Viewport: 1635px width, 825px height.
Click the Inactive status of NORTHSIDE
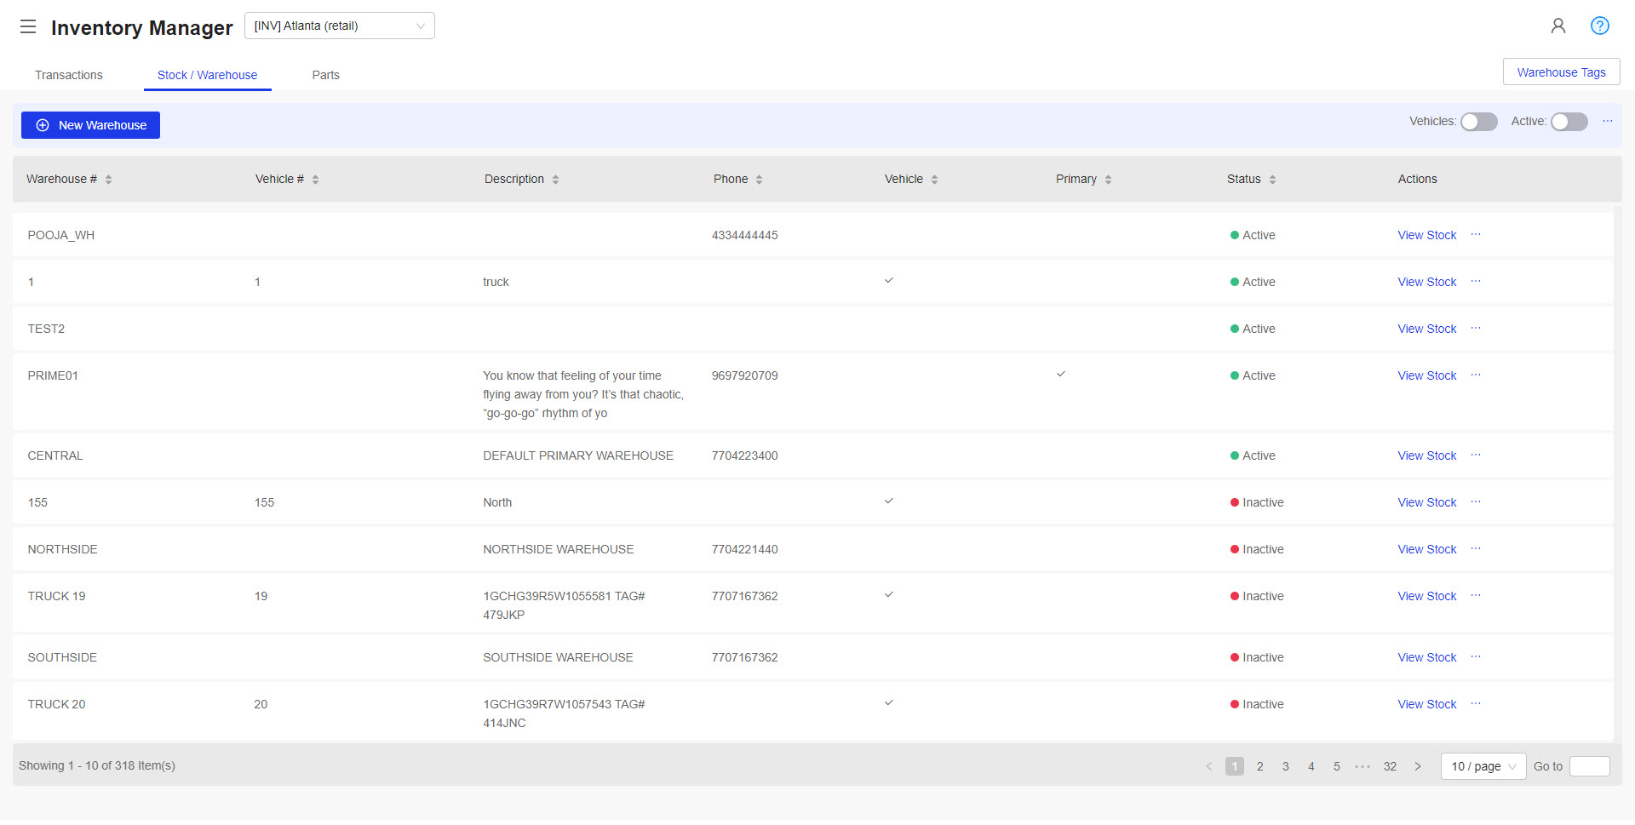pos(1257,549)
